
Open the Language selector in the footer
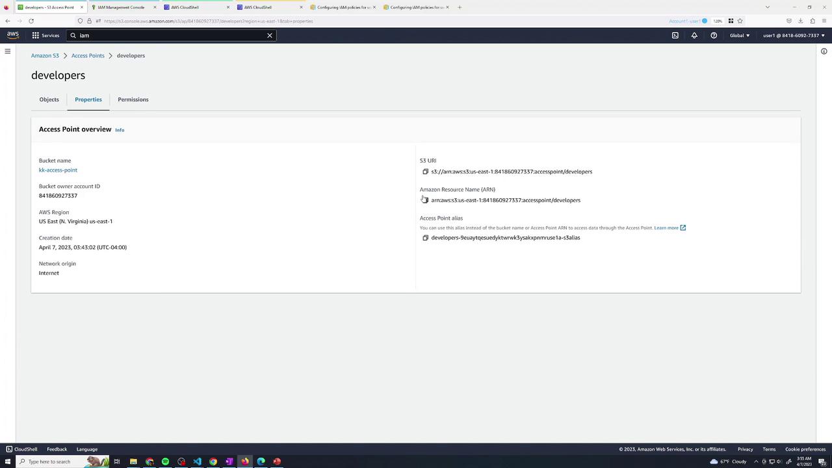[87, 449]
